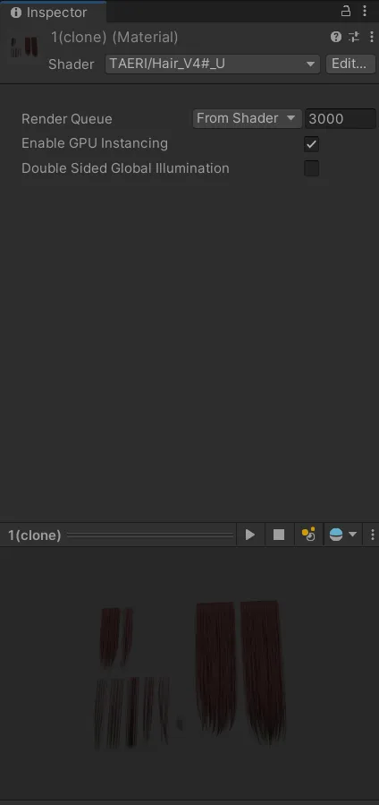Click the Edit... shader button
379x805 pixels.
(x=350, y=64)
